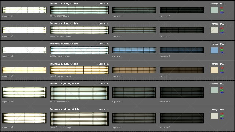Select the average color swatch for fluorescent_short_02
Screen dimensions: 235x132
pyautogui.click(x=214, y=116)
